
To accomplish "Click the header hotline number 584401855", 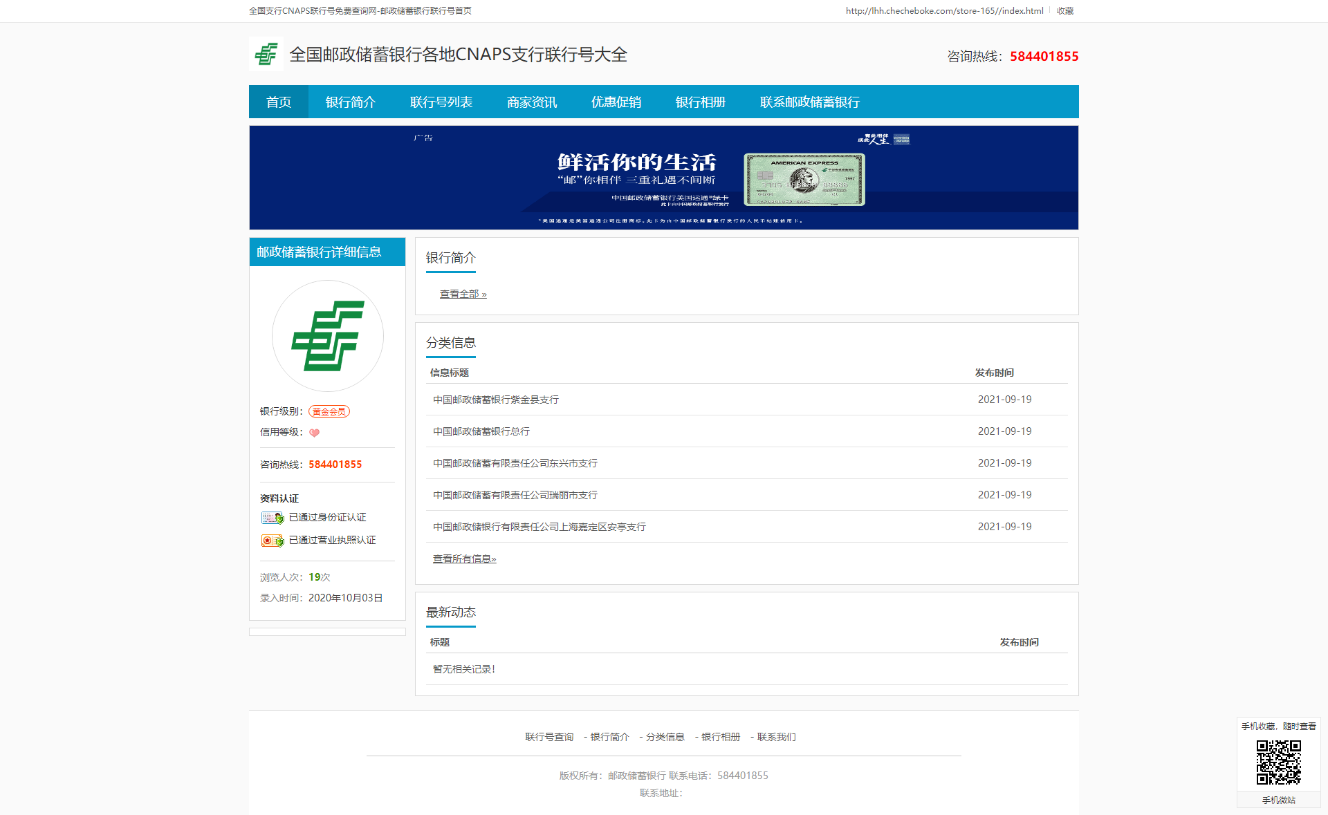I will click(x=1044, y=56).
